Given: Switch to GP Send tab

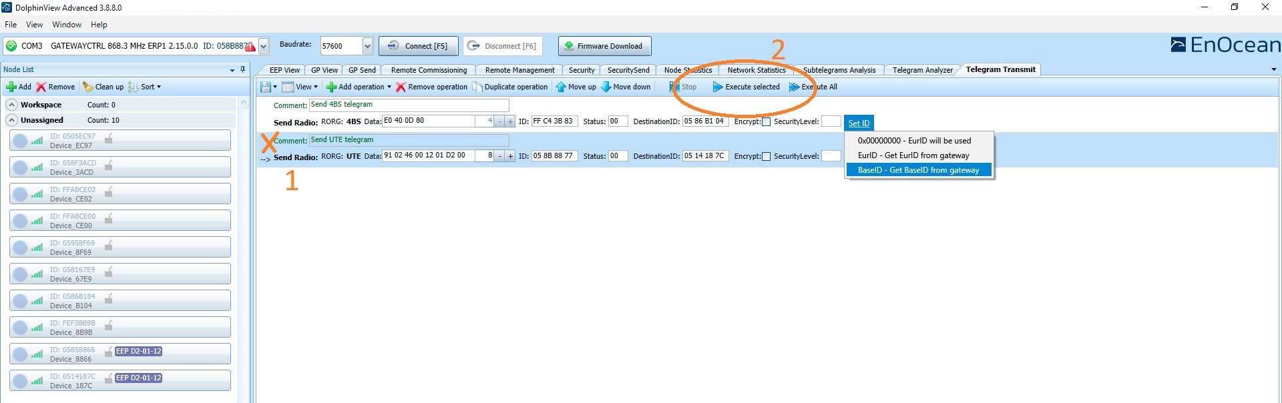Looking at the screenshot, I should click(x=362, y=70).
